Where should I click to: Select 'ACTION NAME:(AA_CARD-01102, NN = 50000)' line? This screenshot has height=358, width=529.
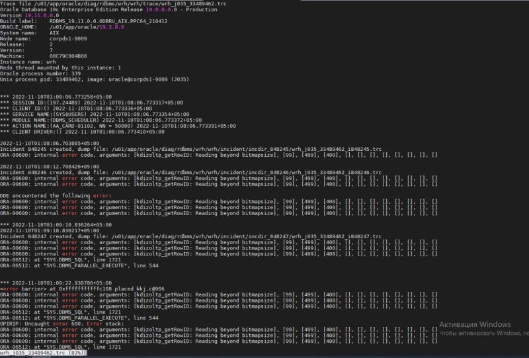118,126
